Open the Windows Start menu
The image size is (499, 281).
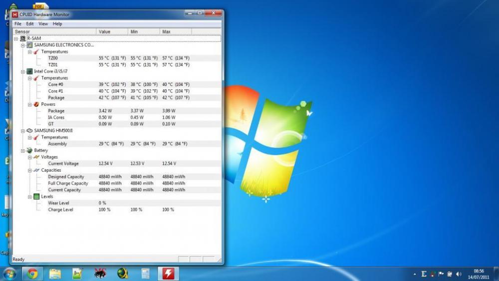(9, 274)
